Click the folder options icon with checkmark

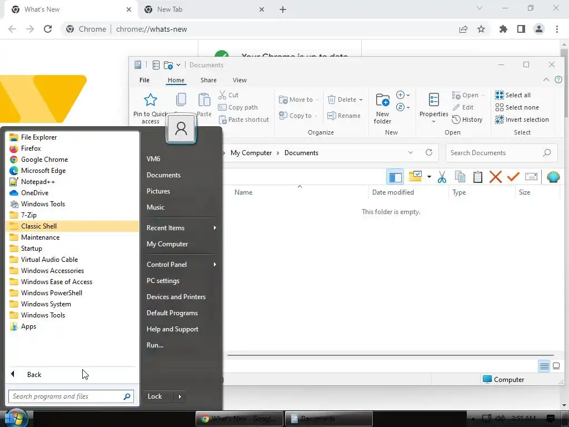click(x=415, y=176)
